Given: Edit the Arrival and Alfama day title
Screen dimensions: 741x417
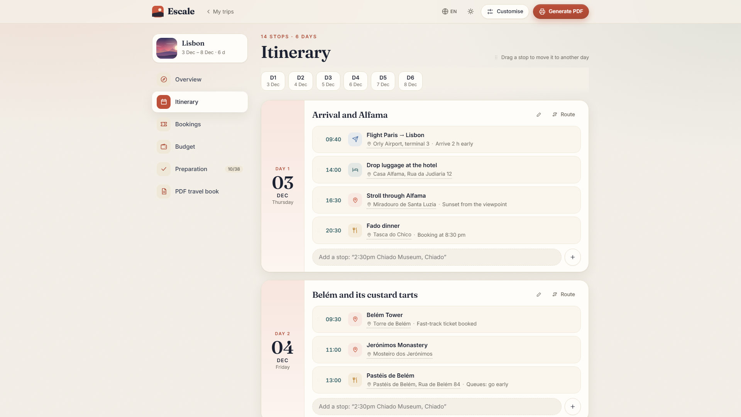Looking at the screenshot, I should point(539,115).
